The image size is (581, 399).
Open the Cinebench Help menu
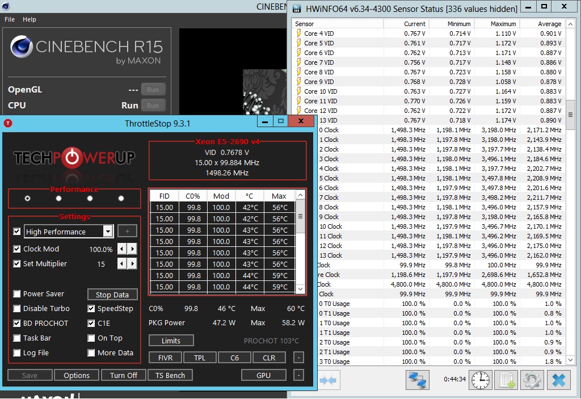click(30, 19)
